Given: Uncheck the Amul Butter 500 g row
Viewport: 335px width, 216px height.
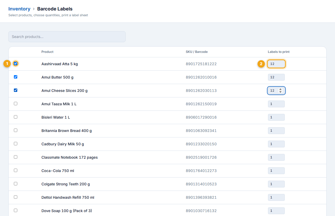Looking at the screenshot, I should [15, 77].
